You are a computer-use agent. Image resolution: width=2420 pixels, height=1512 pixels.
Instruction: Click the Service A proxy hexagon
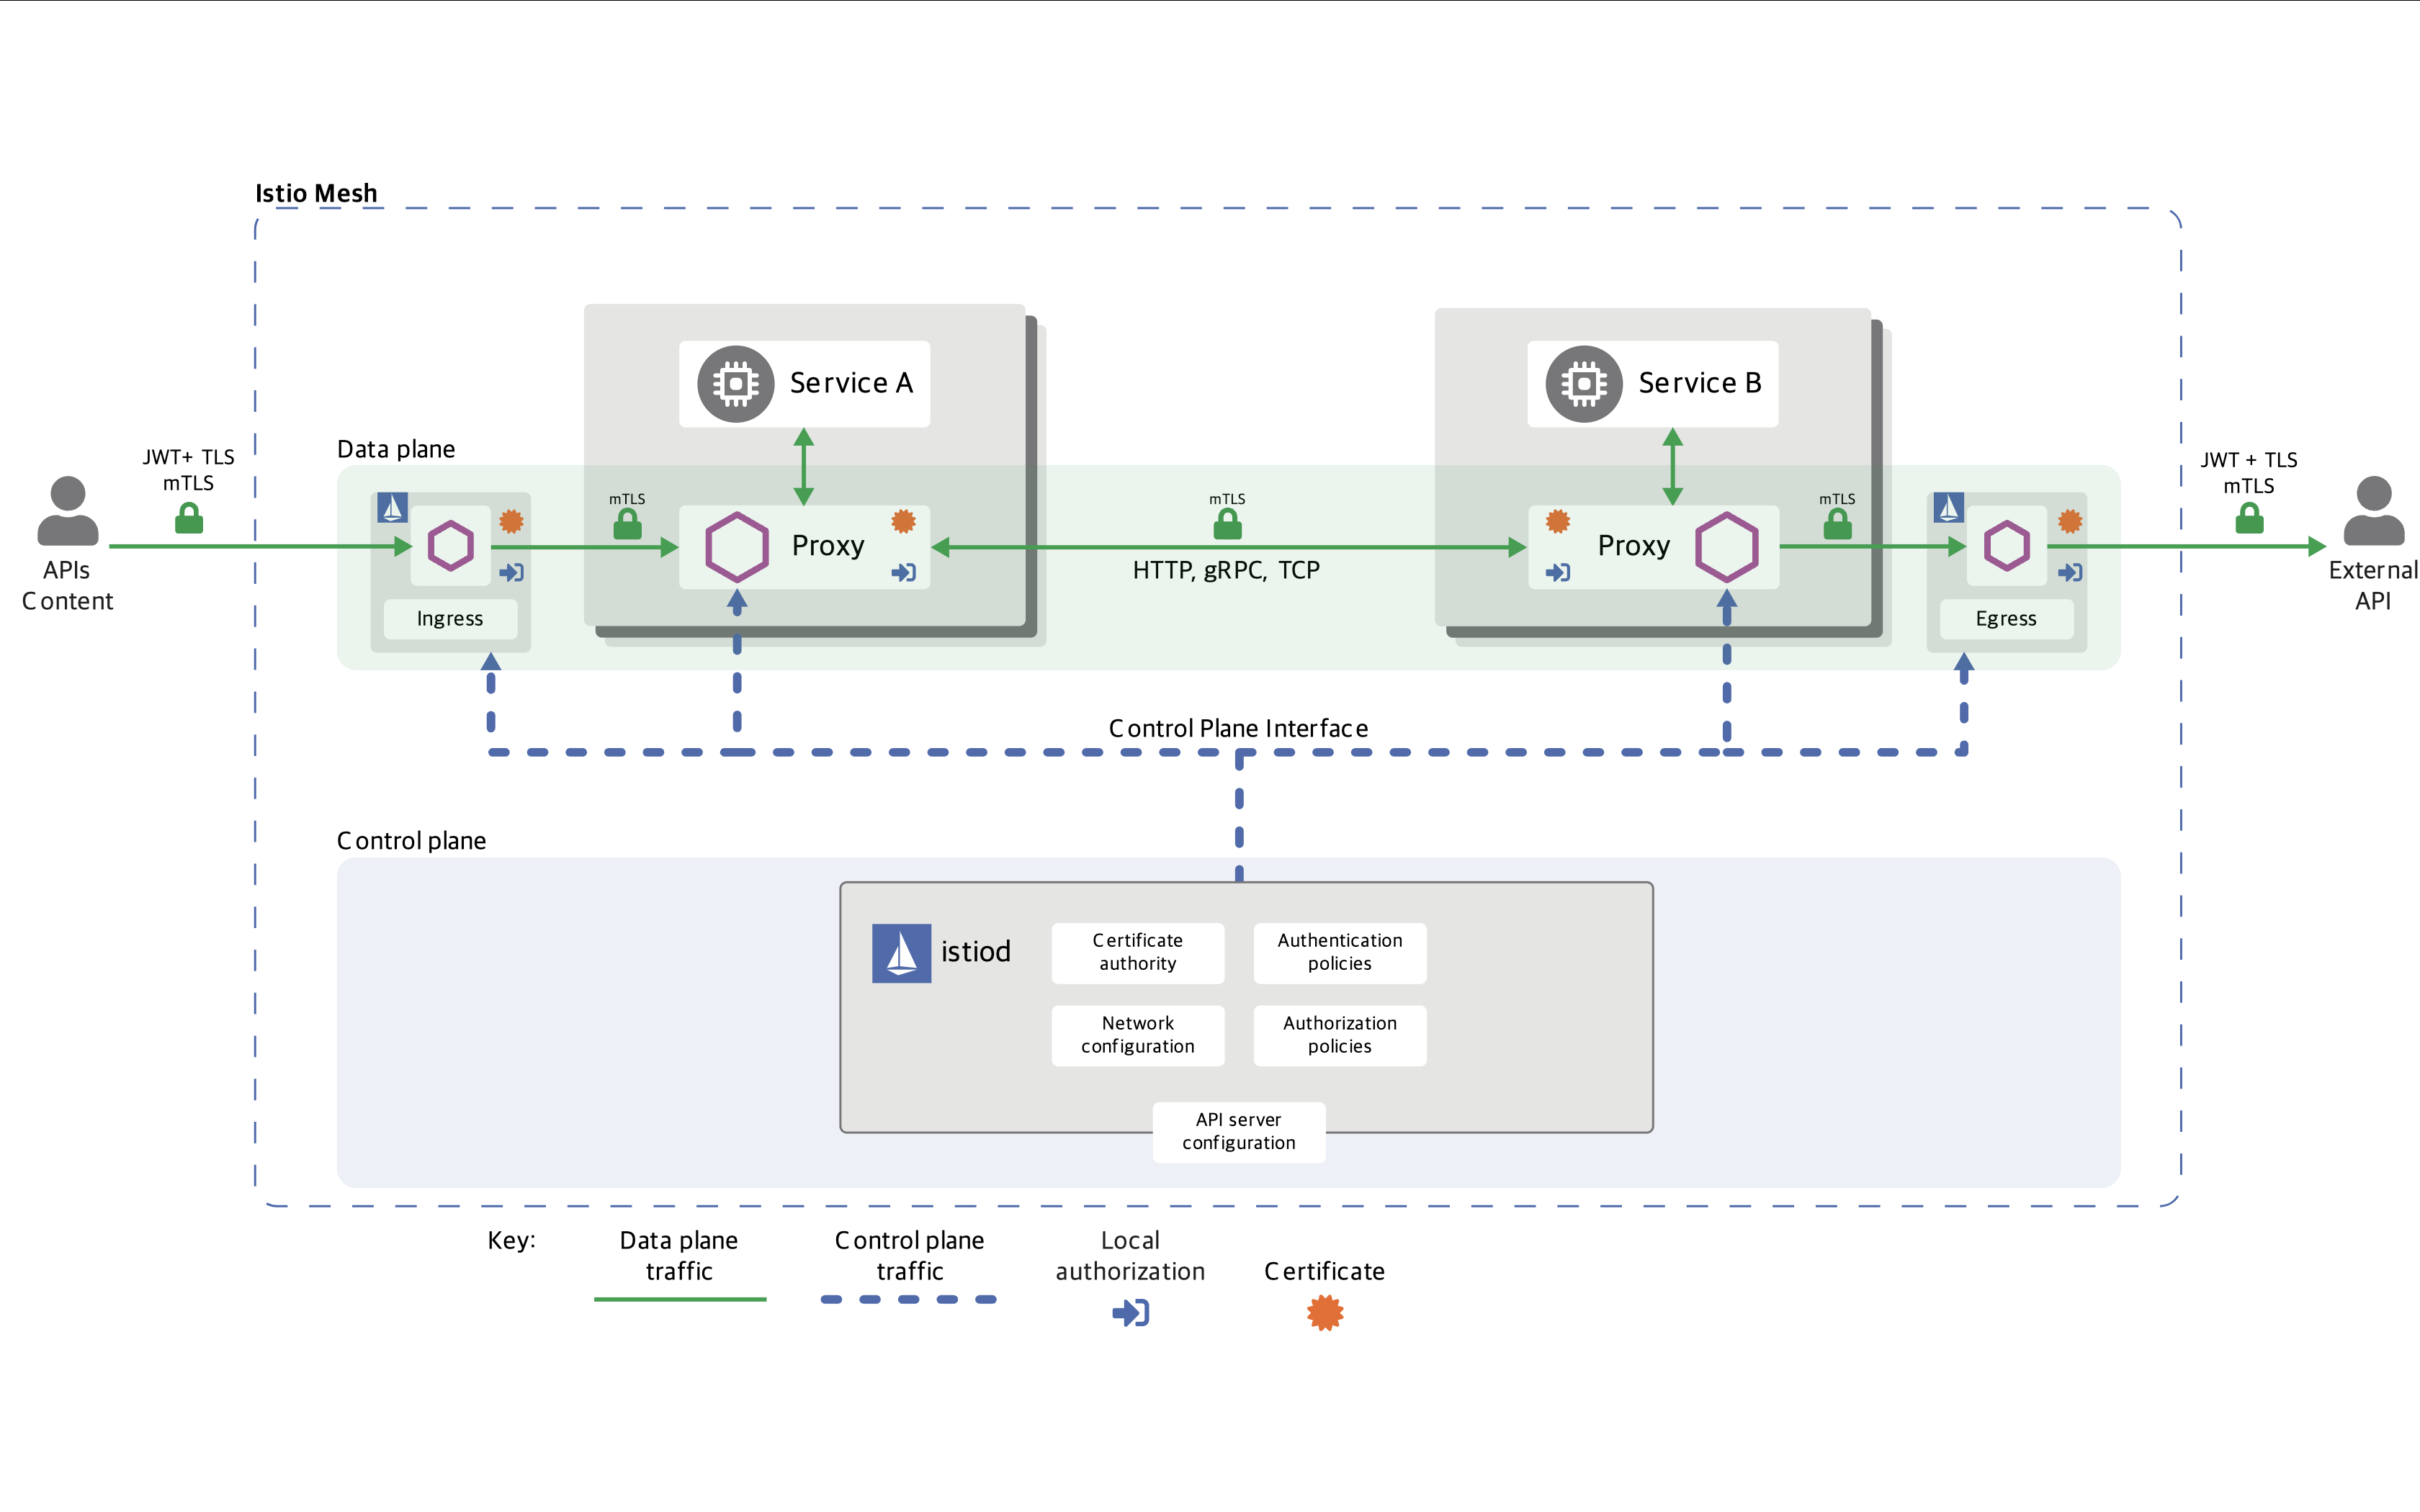(736, 547)
